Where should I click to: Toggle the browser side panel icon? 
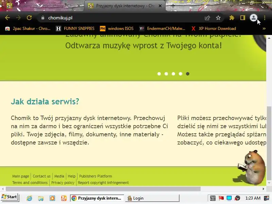pos(243,18)
